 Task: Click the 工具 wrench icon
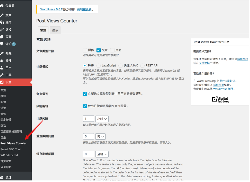tap(2, 75)
